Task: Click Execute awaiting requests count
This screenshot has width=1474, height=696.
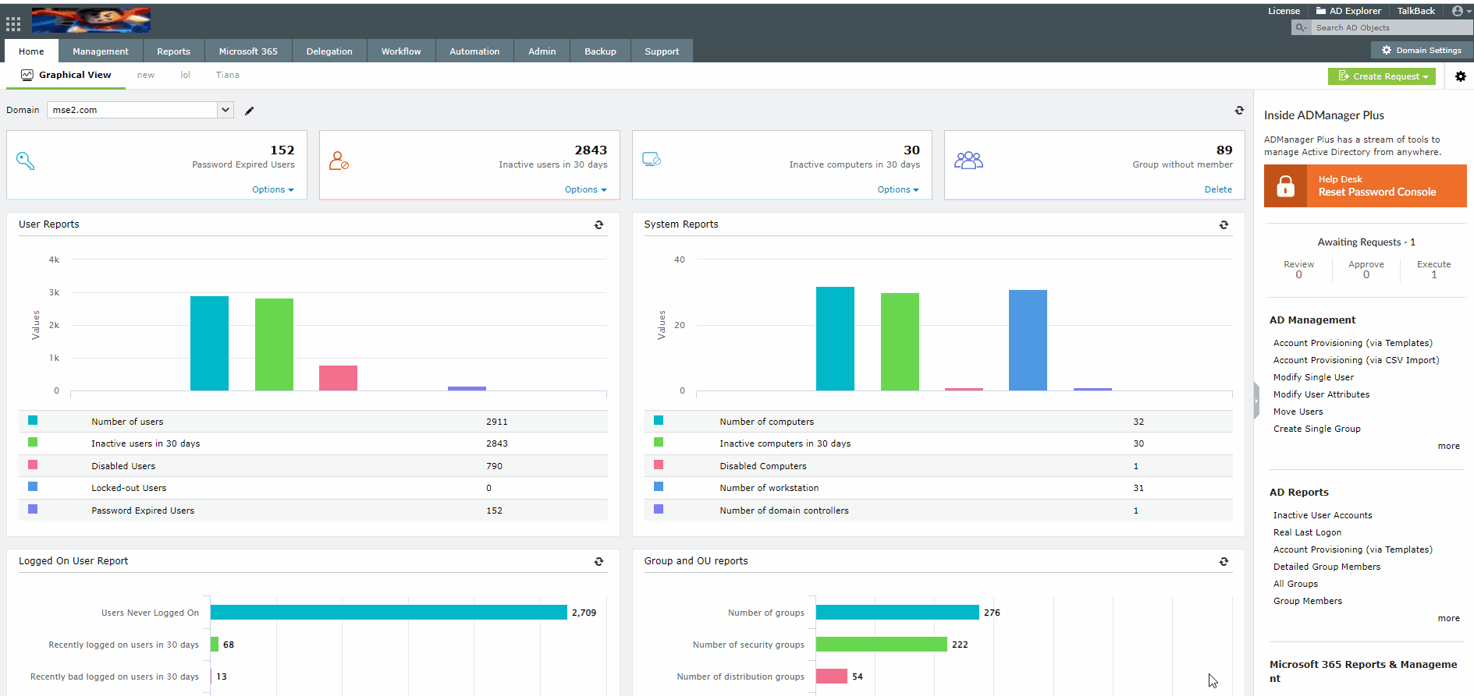Action: tap(1433, 274)
